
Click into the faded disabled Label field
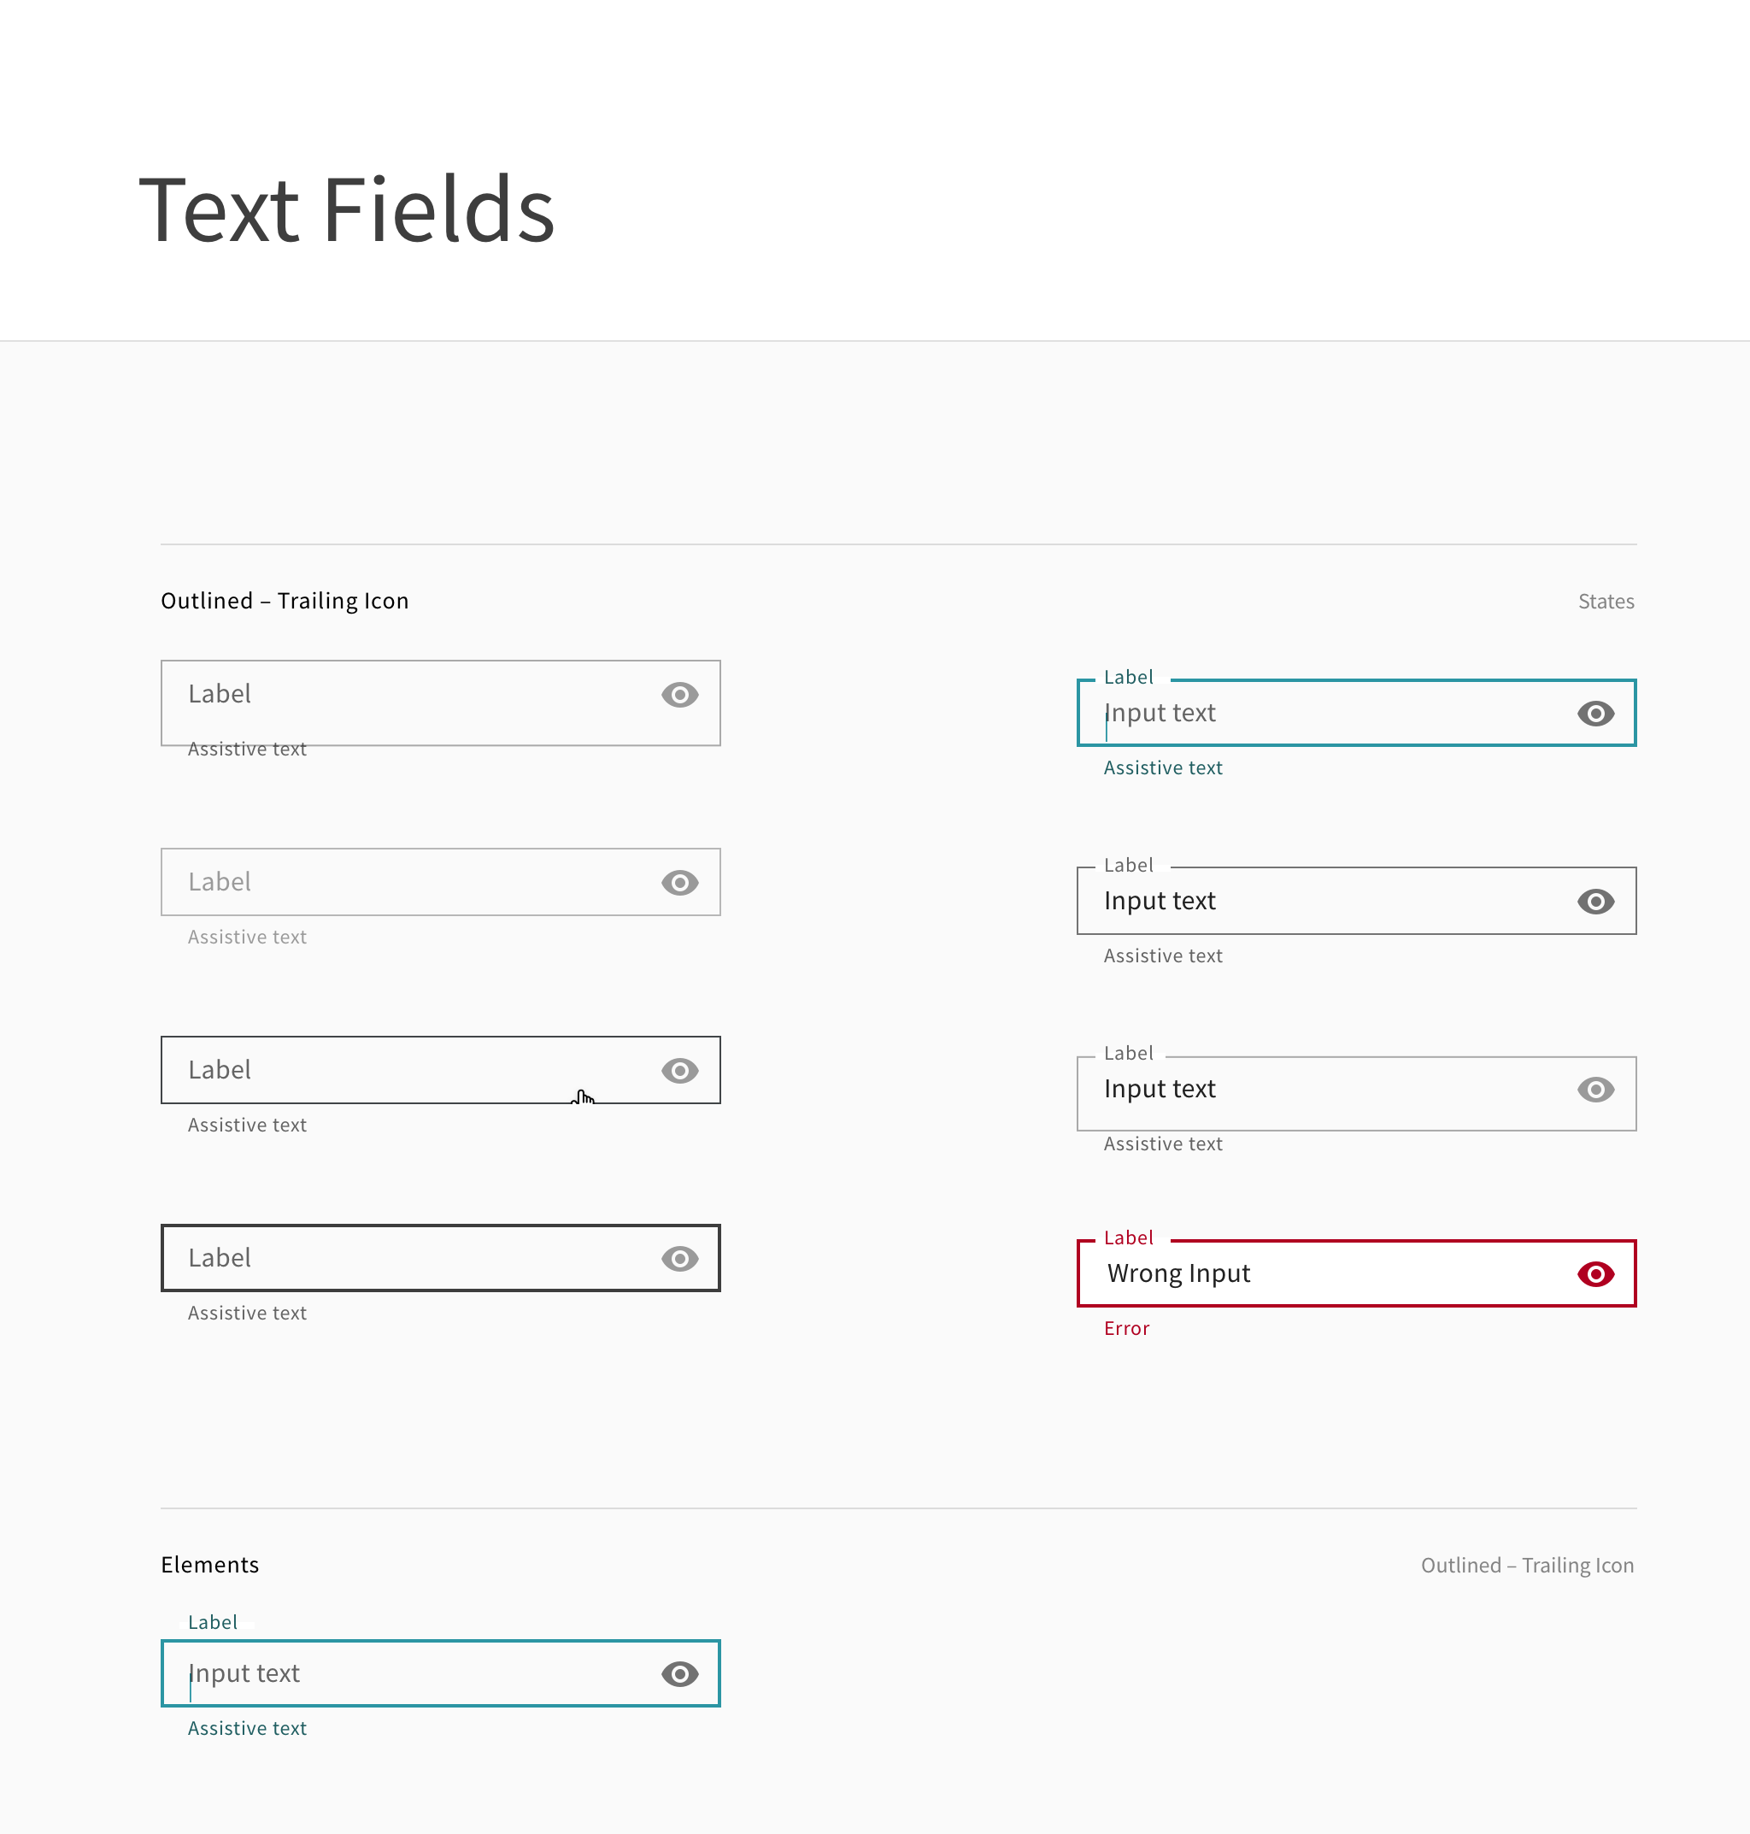click(440, 883)
